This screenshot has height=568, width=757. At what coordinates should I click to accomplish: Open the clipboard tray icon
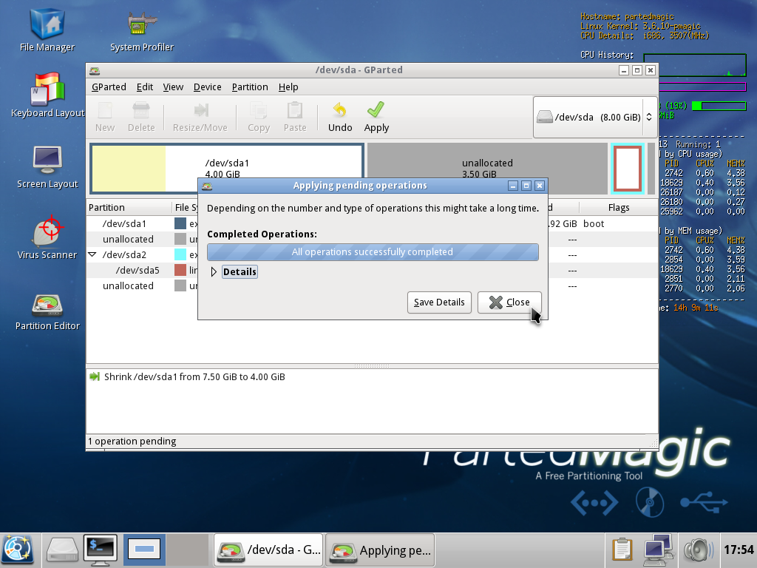[x=621, y=550]
